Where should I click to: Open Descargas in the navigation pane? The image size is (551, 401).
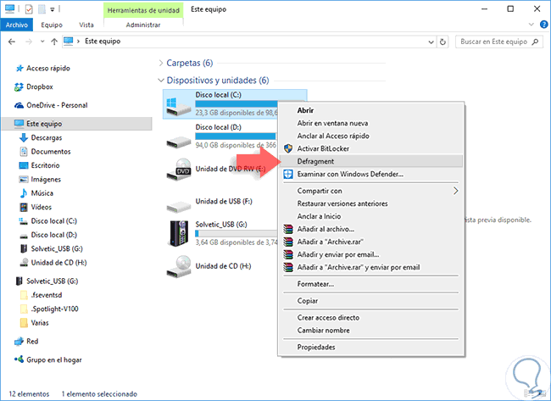click(x=47, y=137)
